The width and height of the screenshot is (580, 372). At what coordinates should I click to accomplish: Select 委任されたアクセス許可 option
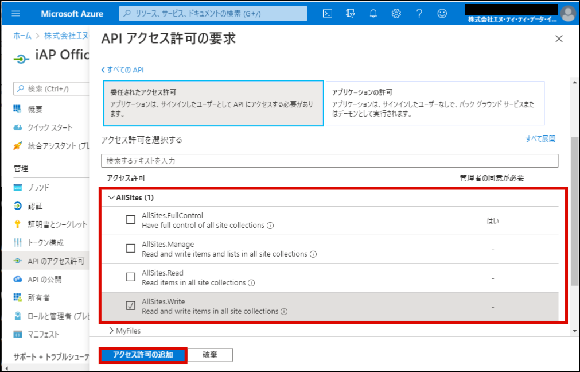pyautogui.click(x=213, y=103)
